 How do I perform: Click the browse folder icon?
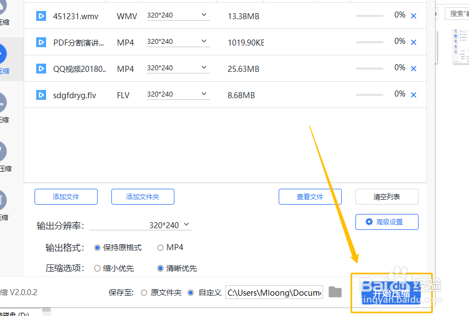[335, 292]
